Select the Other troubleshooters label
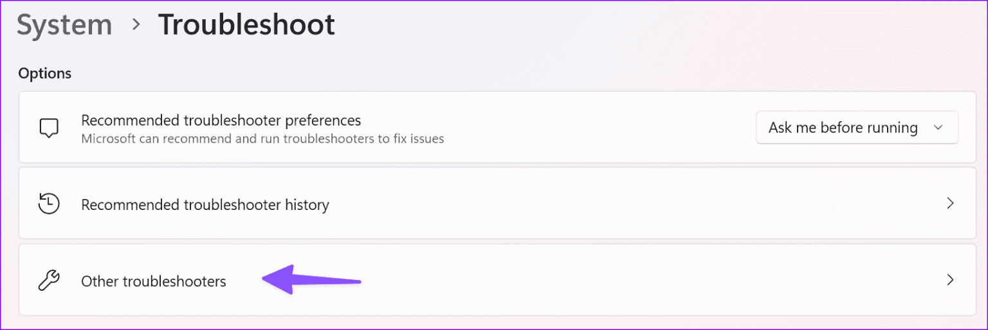Viewport: 988px width, 330px height. click(154, 281)
